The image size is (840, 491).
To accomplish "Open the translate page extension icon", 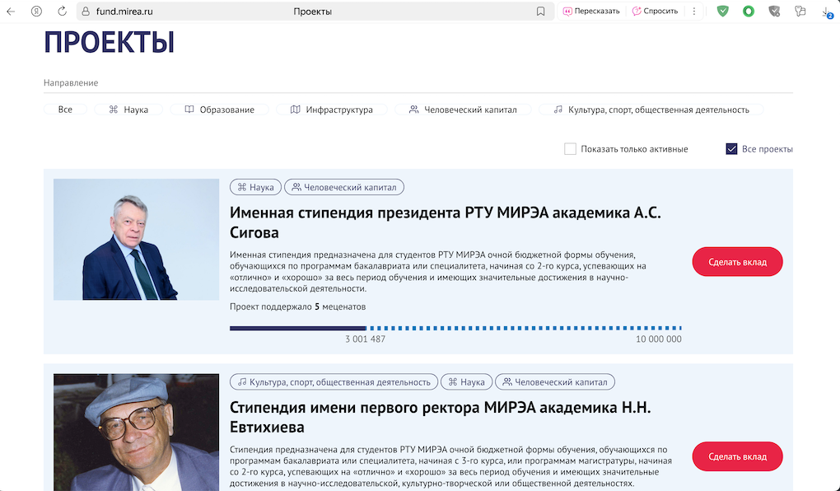I will coord(800,12).
